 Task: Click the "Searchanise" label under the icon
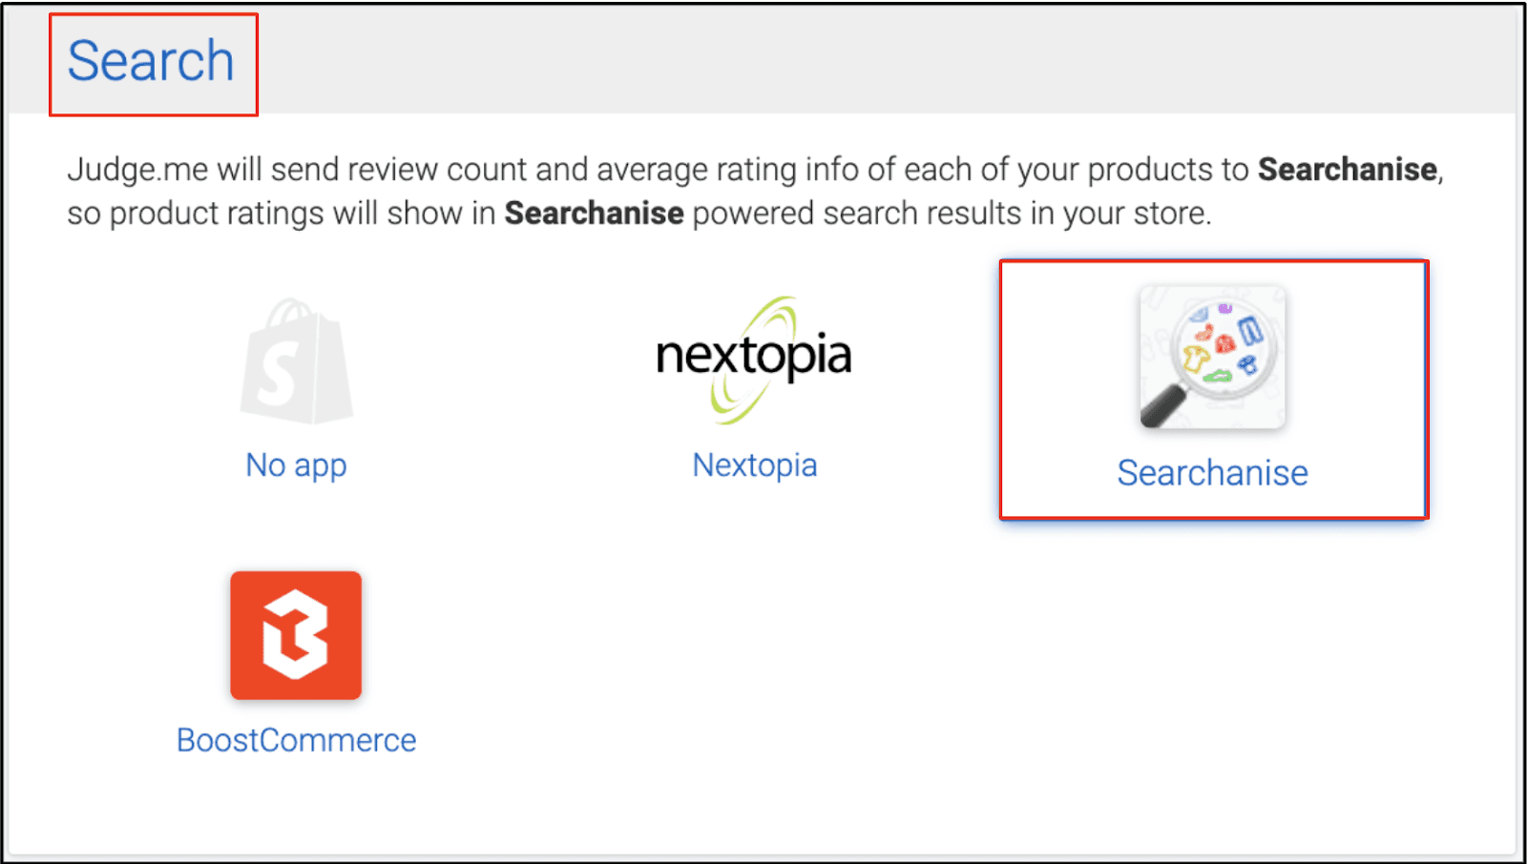[x=1212, y=473]
